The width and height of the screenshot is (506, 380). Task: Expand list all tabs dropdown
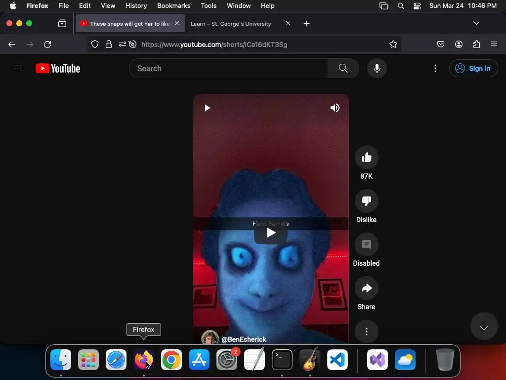[x=476, y=23]
